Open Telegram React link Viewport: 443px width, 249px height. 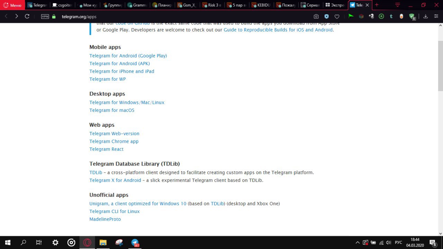pos(106,149)
